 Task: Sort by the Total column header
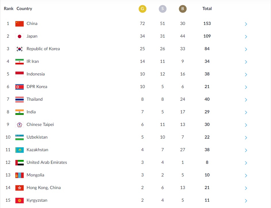point(207,9)
